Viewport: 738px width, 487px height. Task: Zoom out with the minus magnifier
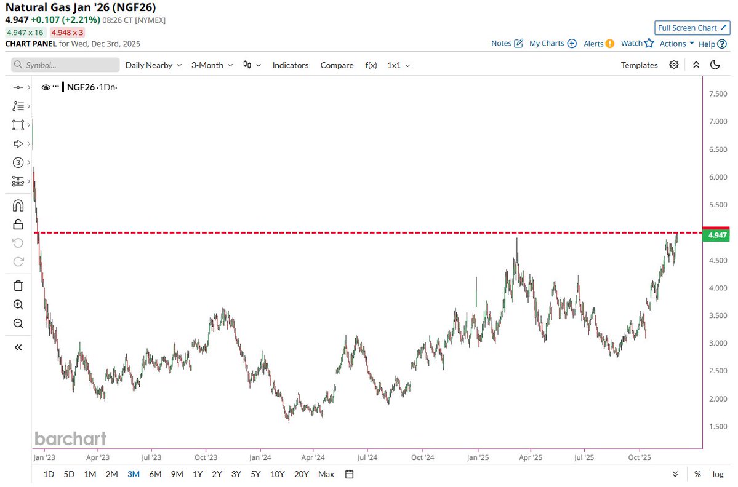tap(18, 323)
